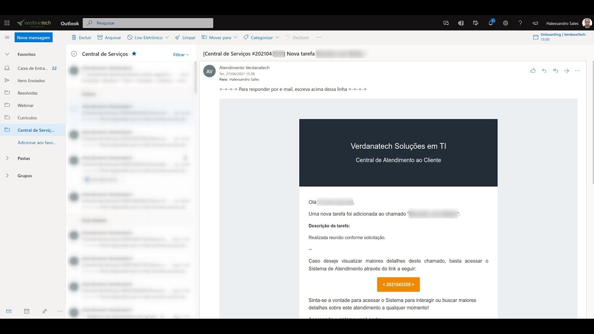Open OneNote feed icon in header
The image size is (594, 334).
tap(461, 23)
